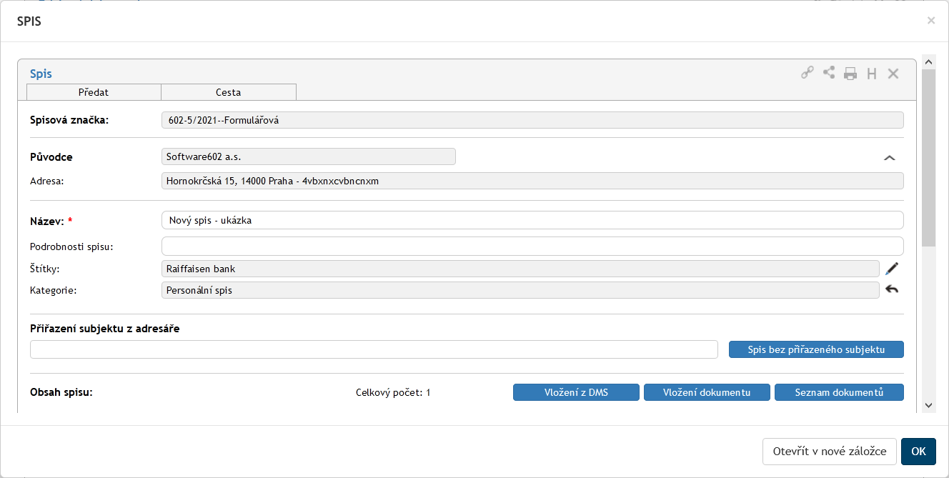Viewport: 949px width, 478px height.
Task: Open the Předat tab
Action: coord(94,92)
